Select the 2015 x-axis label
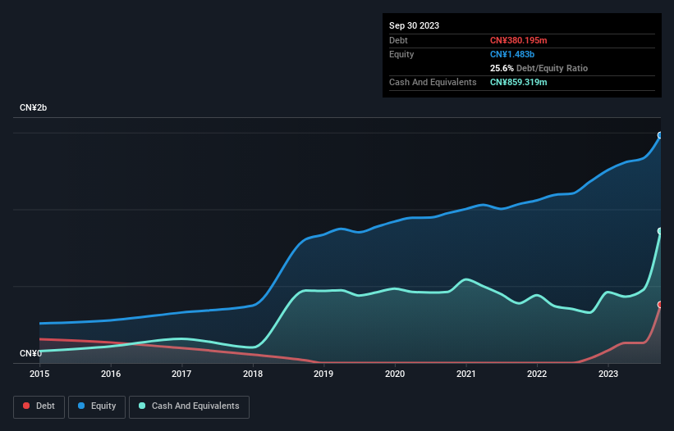 click(x=39, y=374)
